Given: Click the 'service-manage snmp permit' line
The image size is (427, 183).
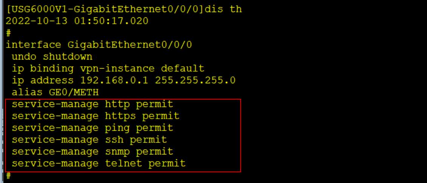Looking at the screenshot, I should 92,151.
